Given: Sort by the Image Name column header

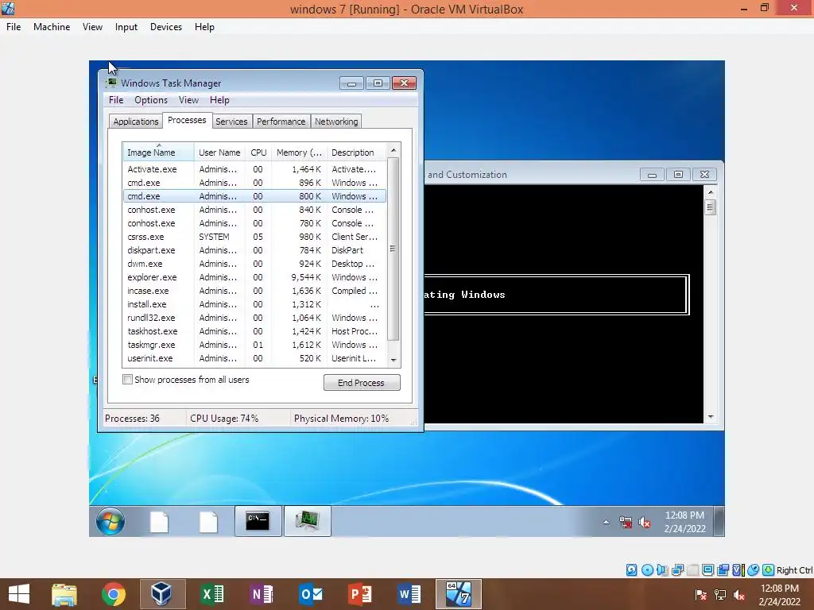Looking at the screenshot, I should (158, 152).
